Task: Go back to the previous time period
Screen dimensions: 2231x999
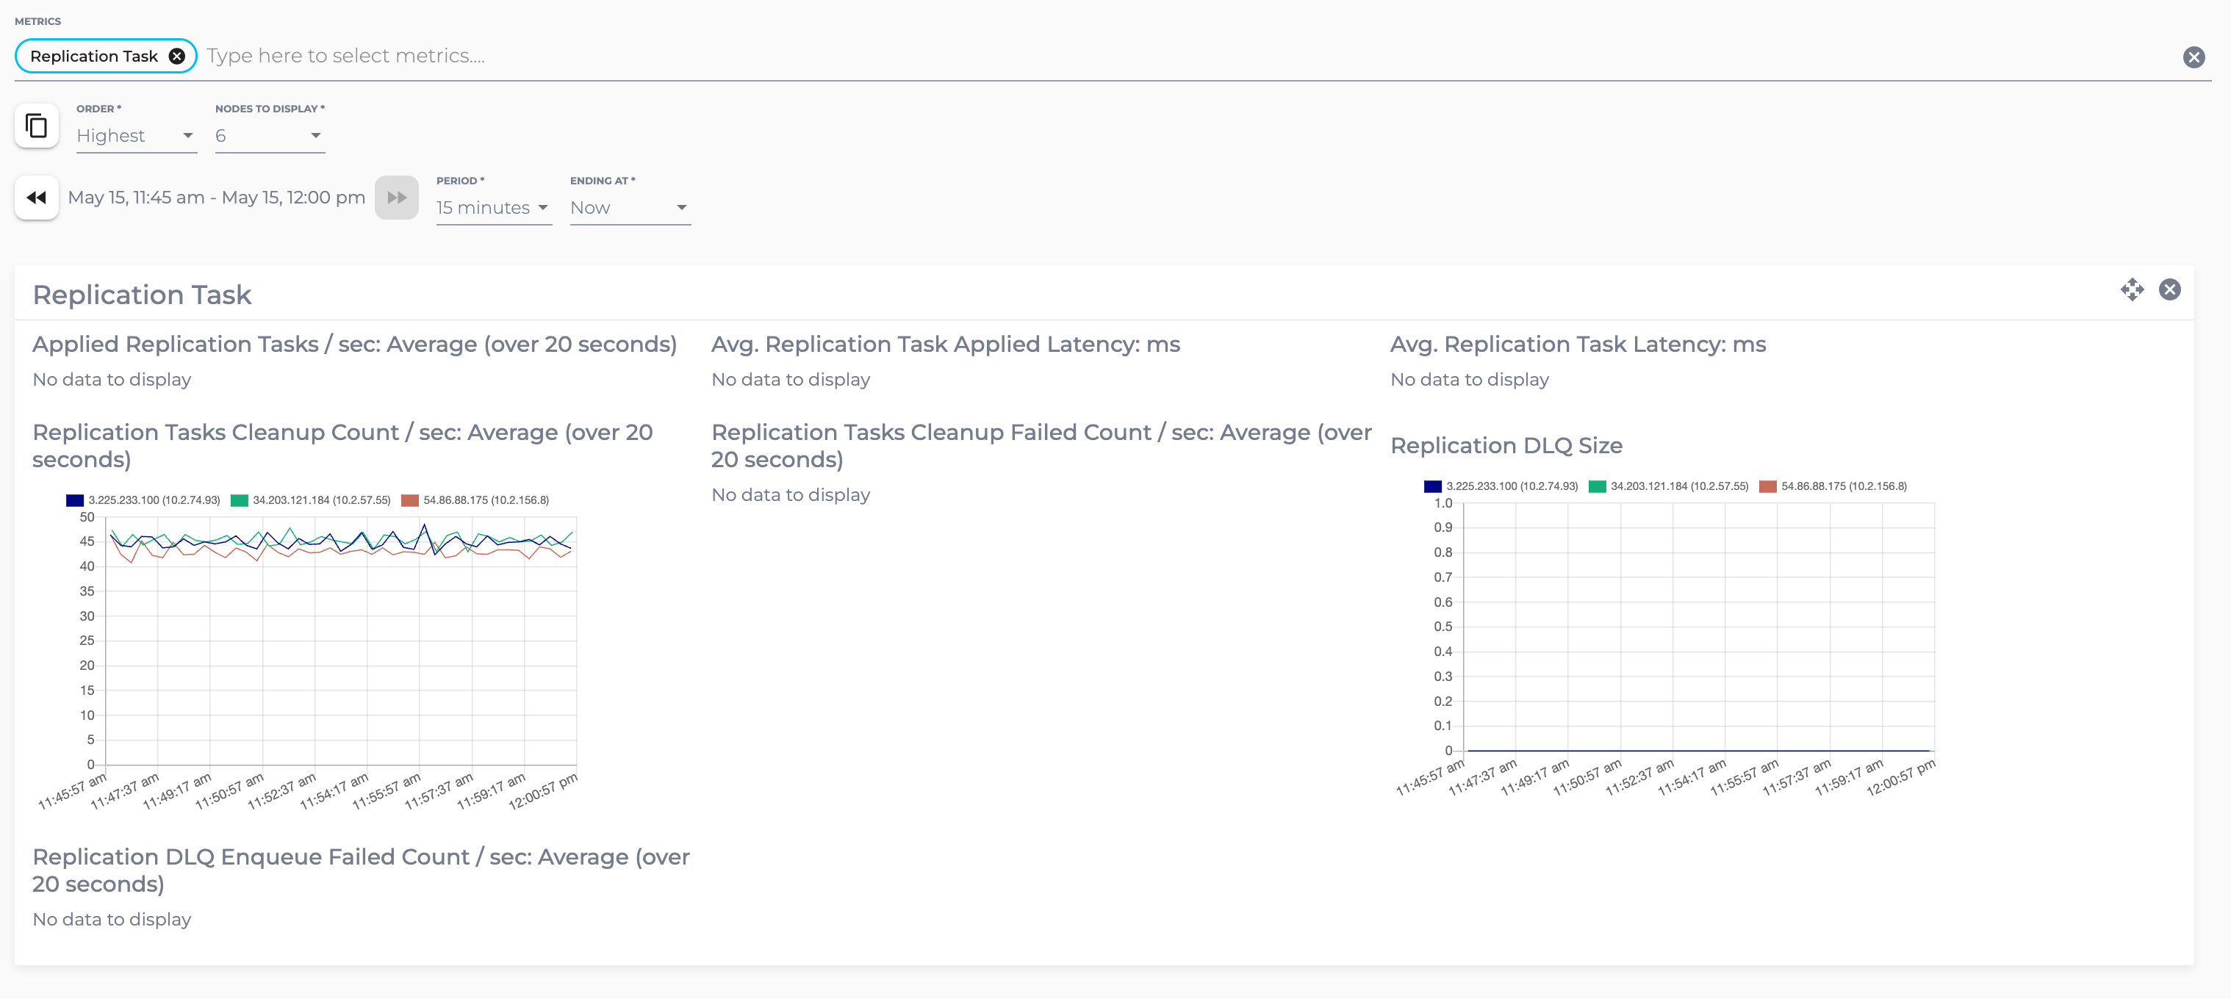Action: [x=37, y=198]
